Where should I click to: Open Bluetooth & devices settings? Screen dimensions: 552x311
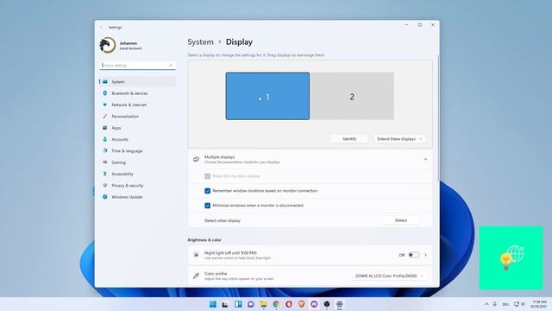tap(137, 93)
